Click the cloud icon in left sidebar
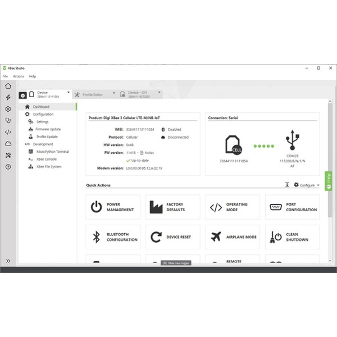This screenshot has width=337, height=337. [x=8, y=144]
